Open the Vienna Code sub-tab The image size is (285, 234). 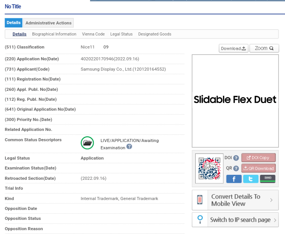coord(93,34)
